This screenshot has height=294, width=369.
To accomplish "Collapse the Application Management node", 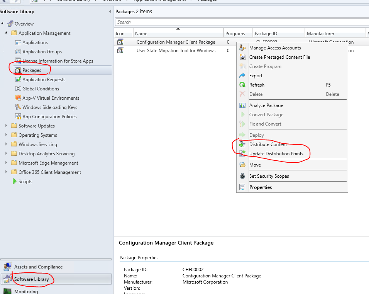I will coord(6,32).
